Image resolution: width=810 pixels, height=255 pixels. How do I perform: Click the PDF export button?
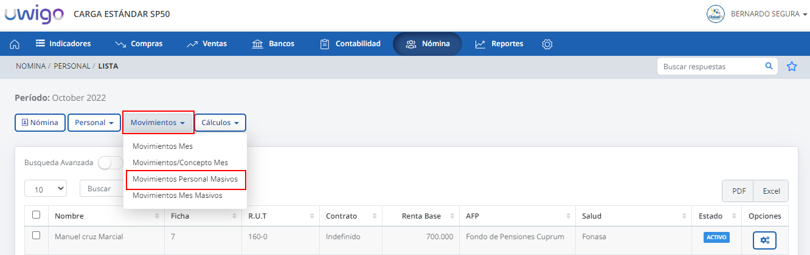click(738, 191)
